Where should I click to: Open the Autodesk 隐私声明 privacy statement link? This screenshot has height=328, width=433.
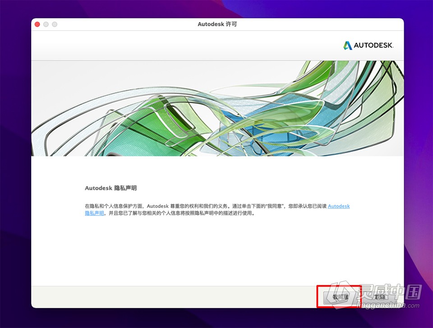(x=339, y=206)
